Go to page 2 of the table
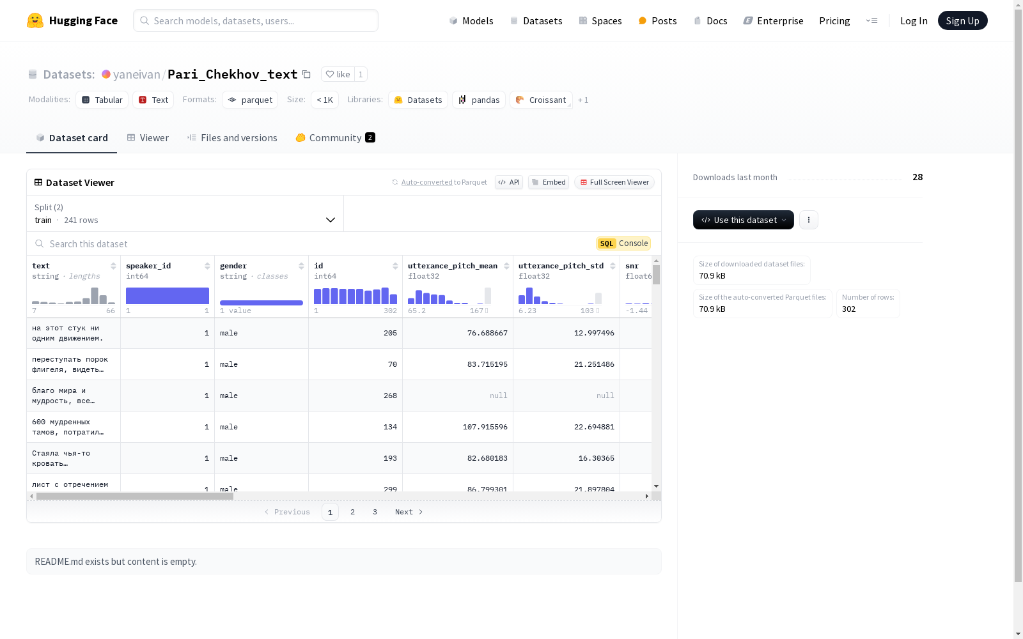This screenshot has height=639, width=1023. point(352,512)
